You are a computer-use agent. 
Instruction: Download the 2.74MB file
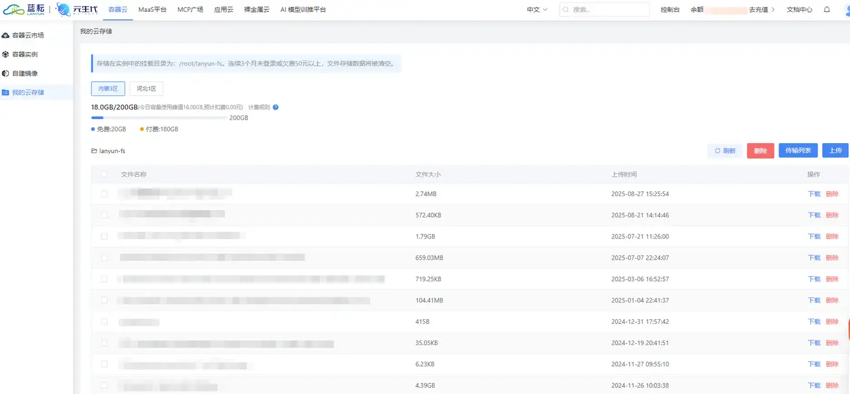click(x=814, y=194)
